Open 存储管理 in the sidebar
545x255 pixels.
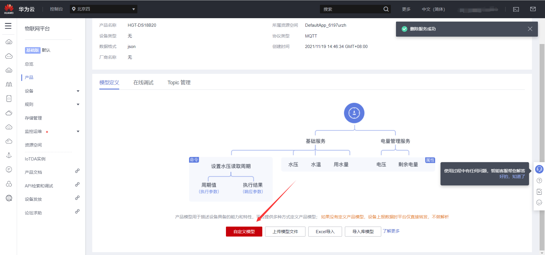[33, 118]
